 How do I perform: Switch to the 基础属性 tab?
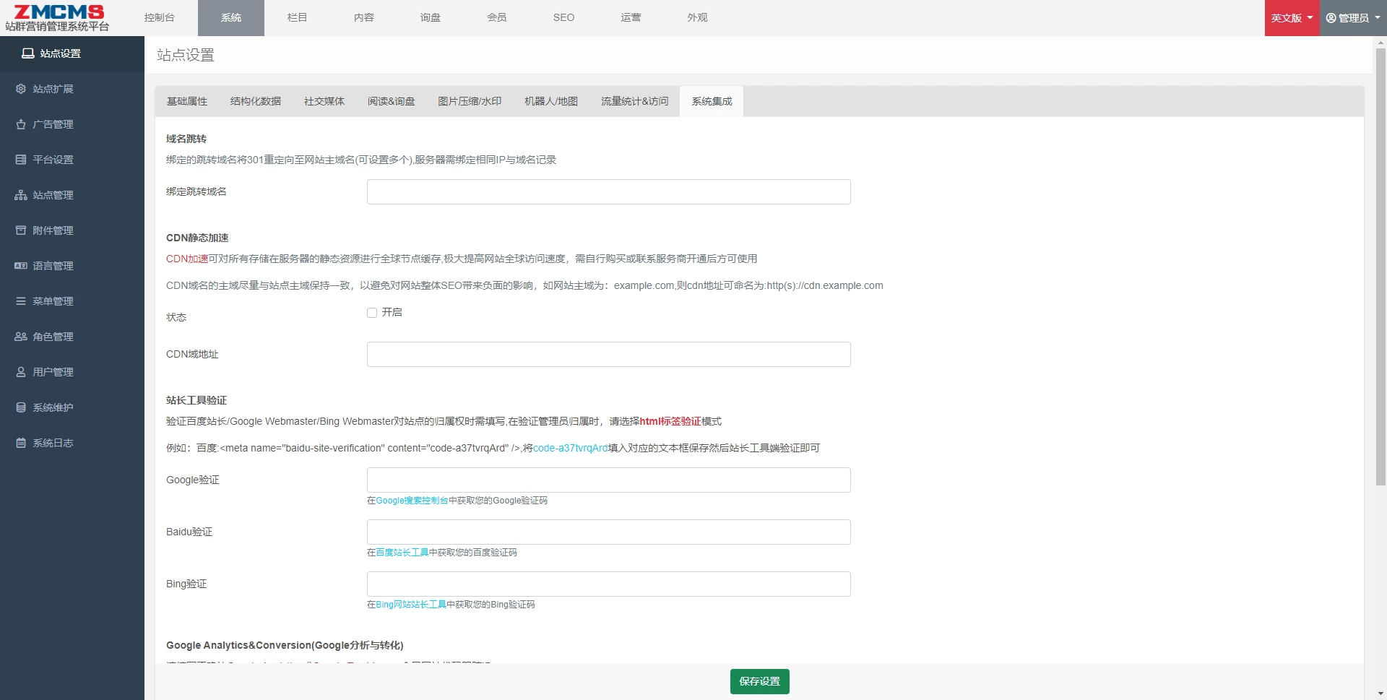(x=187, y=101)
